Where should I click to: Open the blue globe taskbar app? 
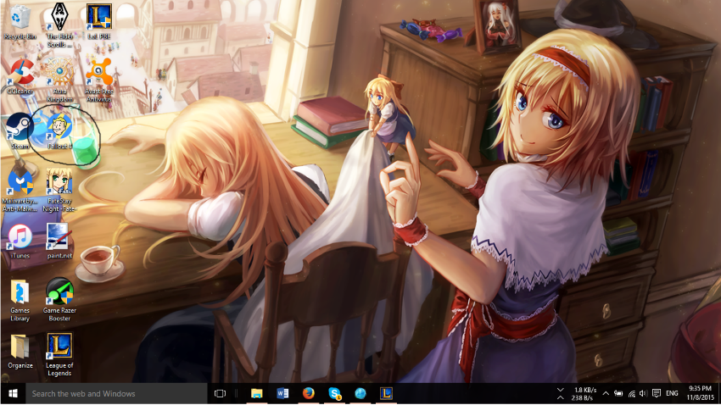pyautogui.click(x=360, y=393)
